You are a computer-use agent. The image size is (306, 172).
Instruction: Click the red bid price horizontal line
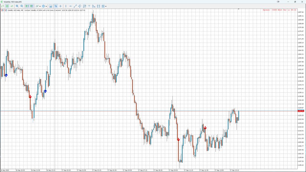click(x=149, y=111)
